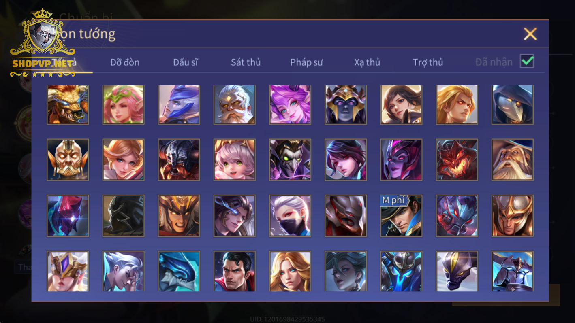Filter heroes by Sát thủ
This screenshot has width=575, height=323.
pos(246,62)
